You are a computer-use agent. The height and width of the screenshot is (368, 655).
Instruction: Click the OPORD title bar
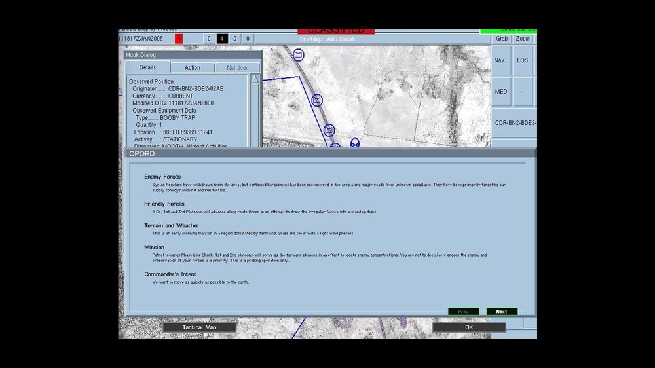pyautogui.click(x=330, y=154)
